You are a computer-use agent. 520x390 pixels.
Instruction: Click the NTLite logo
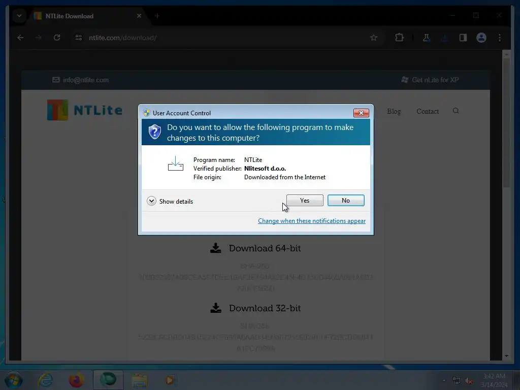pyautogui.click(x=85, y=110)
